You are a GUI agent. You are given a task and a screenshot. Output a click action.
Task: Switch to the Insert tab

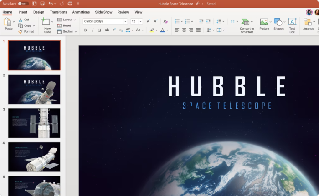coord(23,12)
